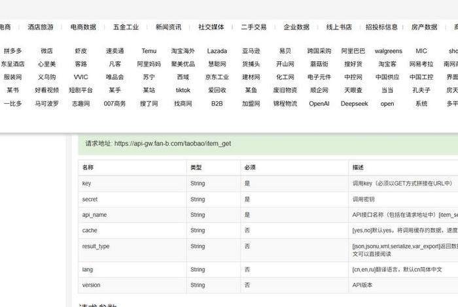Select the 网易考拉 link
Screen dimensions: 458x307
[x=421, y=64]
